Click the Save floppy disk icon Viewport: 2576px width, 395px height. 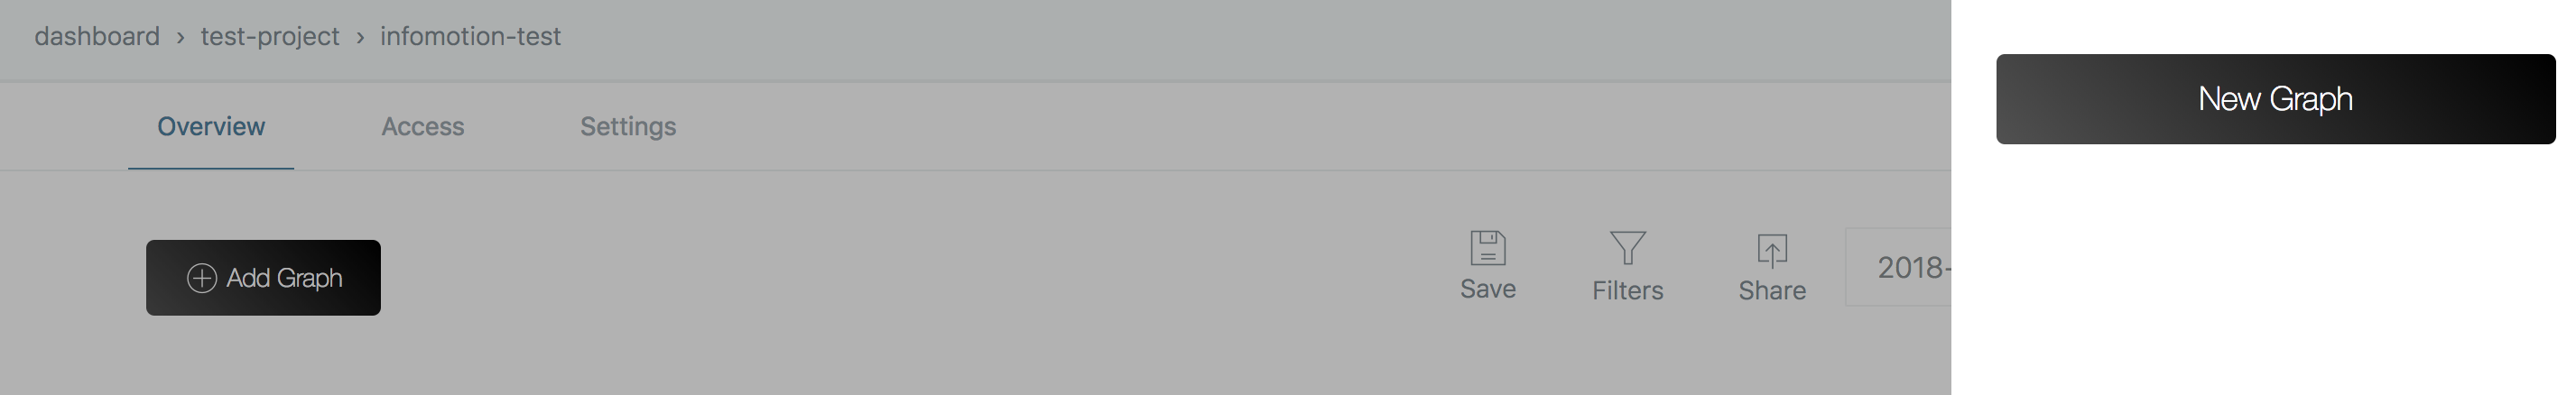(1487, 247)
